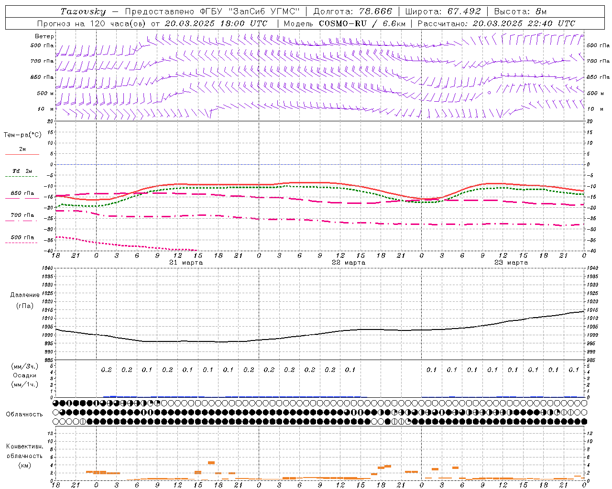Click the 23 марта date label

tap(511, 263)
